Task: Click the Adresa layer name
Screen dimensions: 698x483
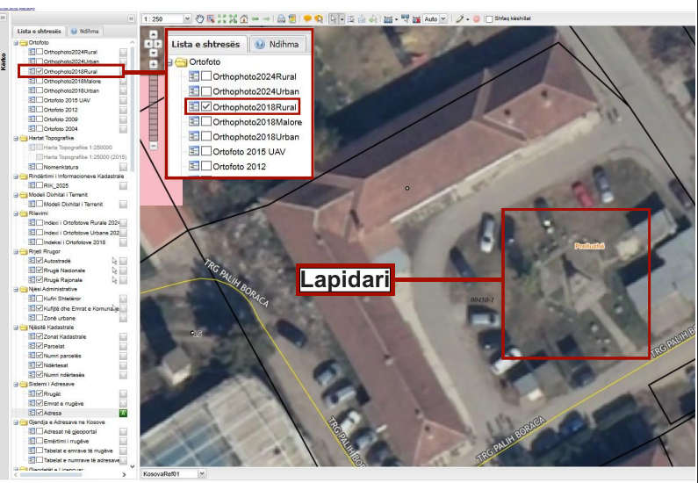Action: 54,412
